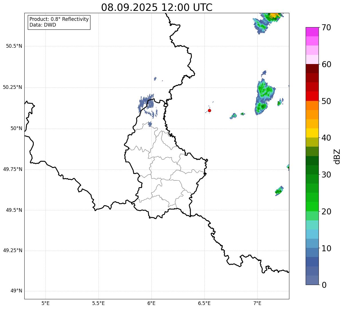Click the 49.25°N latitude label
This screenshot has height=309, width=344.
(13, 250)
